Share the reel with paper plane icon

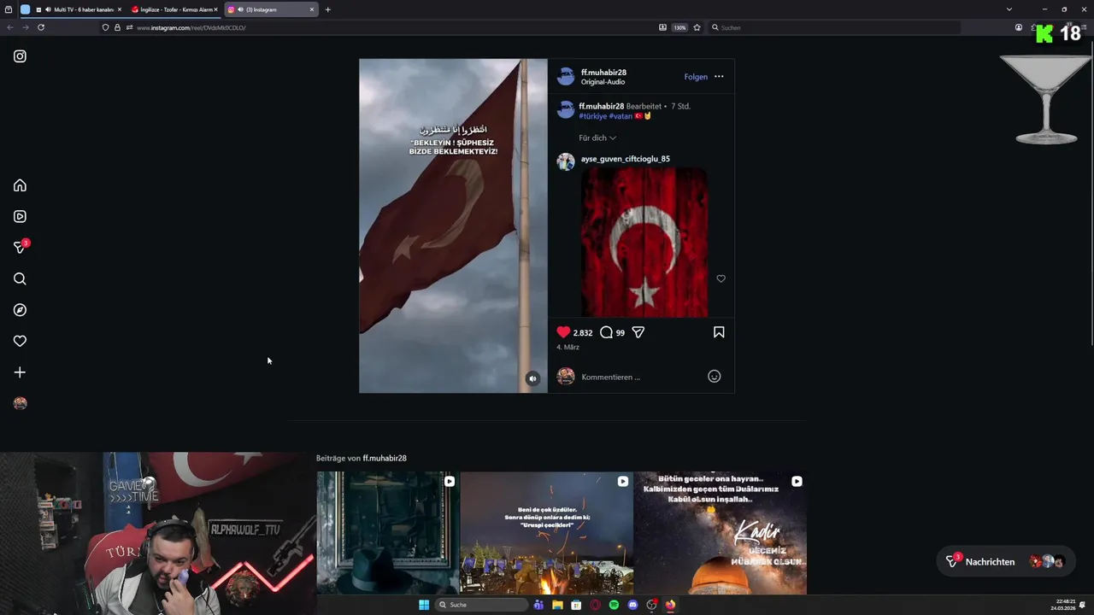pyautogui.click(x=638, y=332)
